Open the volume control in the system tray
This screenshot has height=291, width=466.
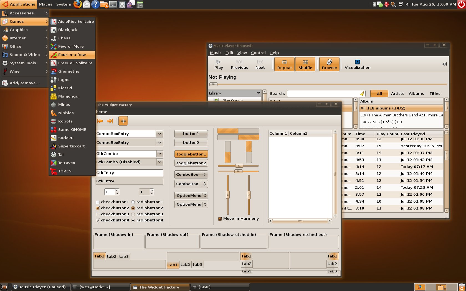407,4
